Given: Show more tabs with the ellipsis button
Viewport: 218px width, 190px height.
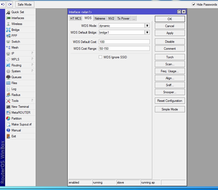Looking at the screenshot, I should (134, 19).
